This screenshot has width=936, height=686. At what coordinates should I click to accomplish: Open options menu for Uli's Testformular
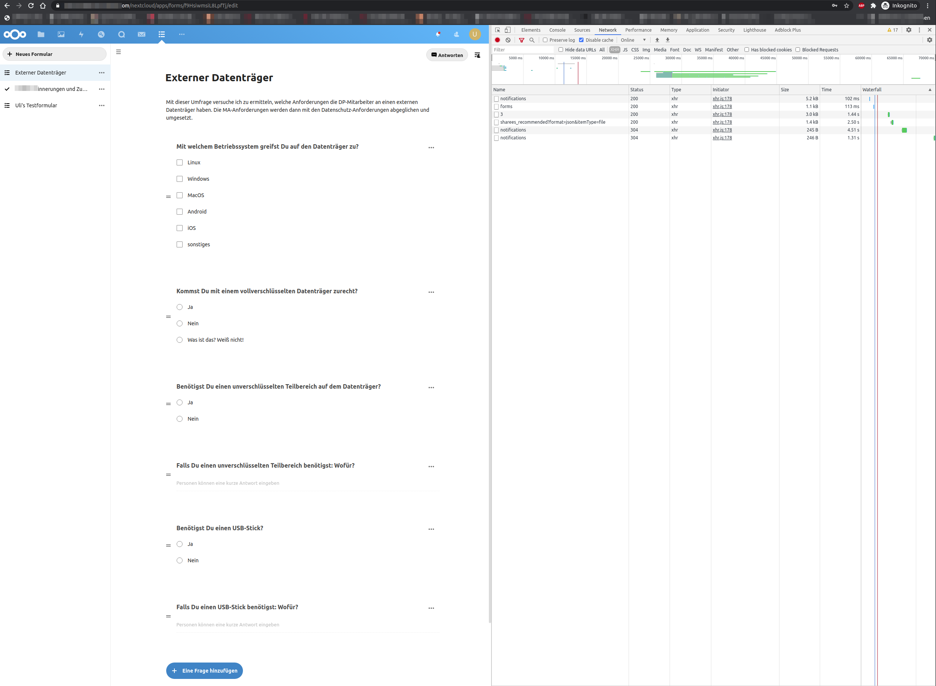tap(102, 105)
